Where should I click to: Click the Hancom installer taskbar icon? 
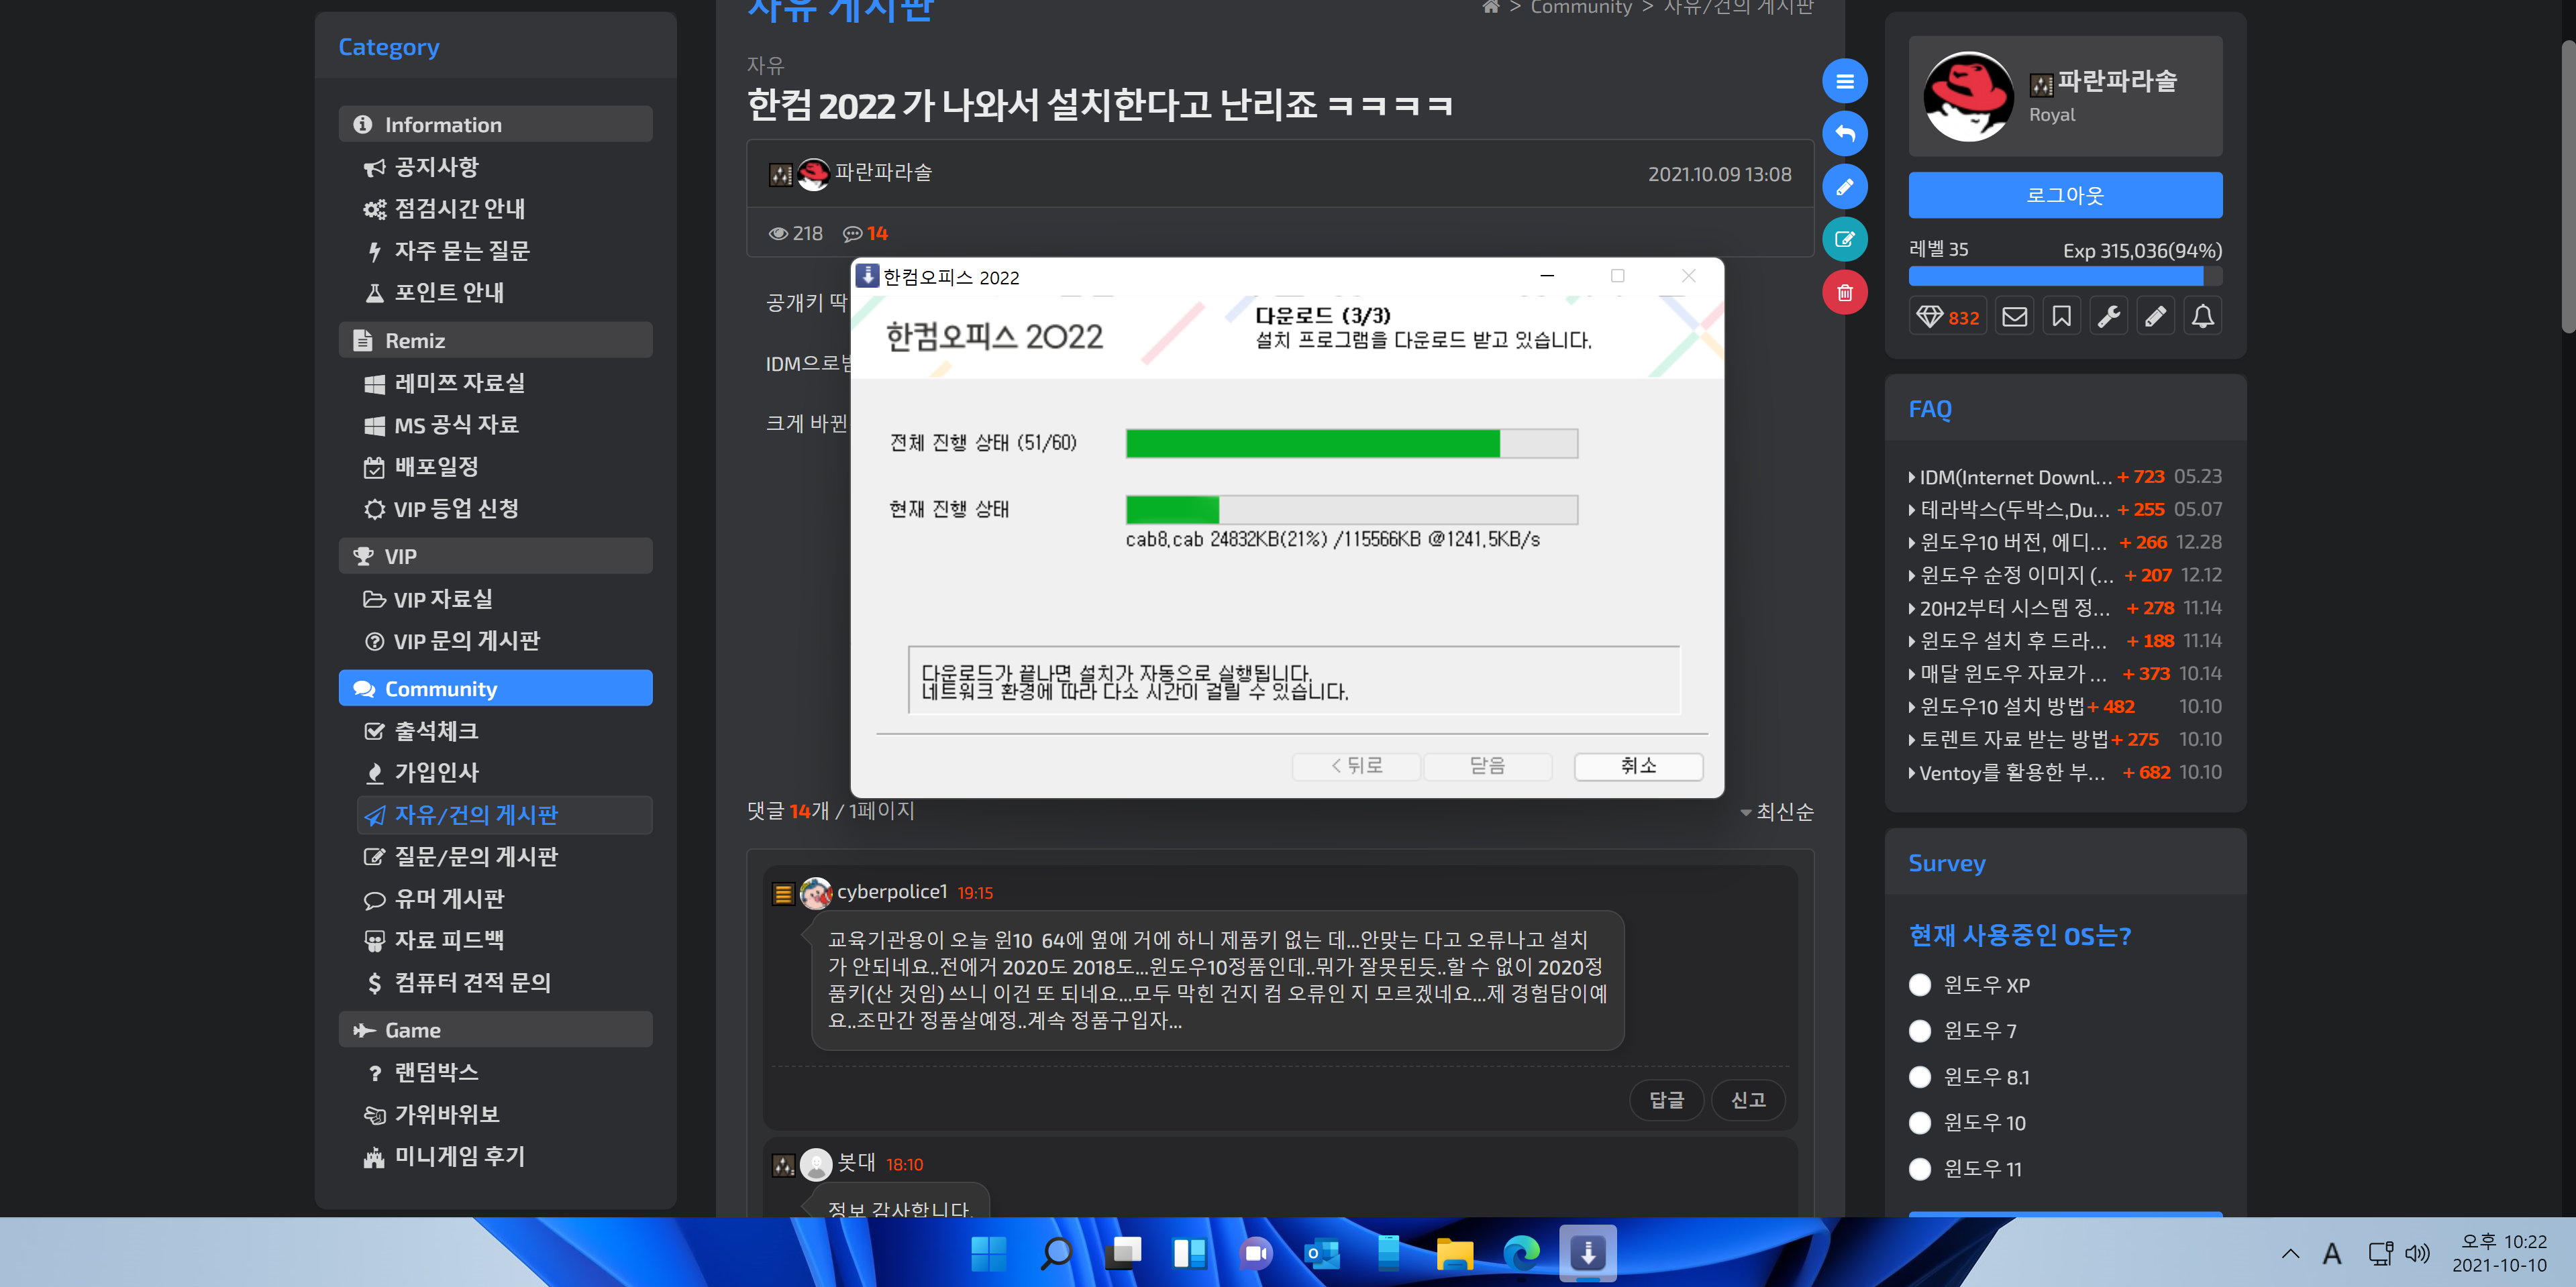pos(1588,1253)
